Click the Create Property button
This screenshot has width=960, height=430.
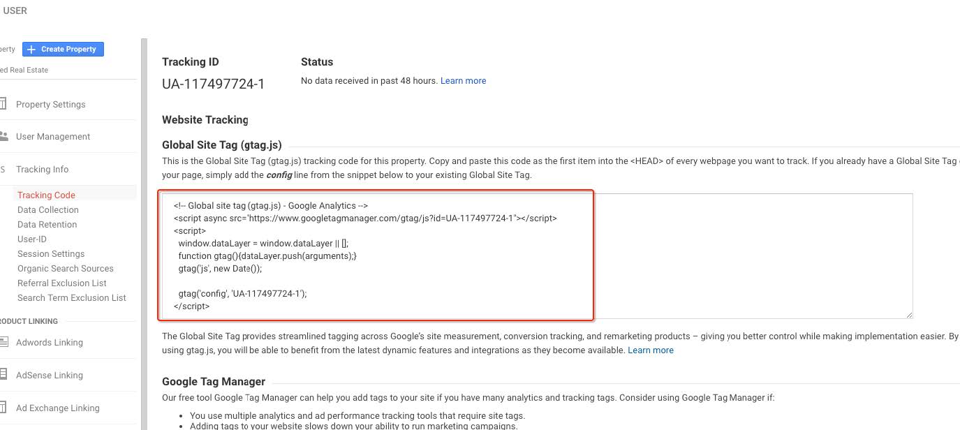click(x=63, y=49)
